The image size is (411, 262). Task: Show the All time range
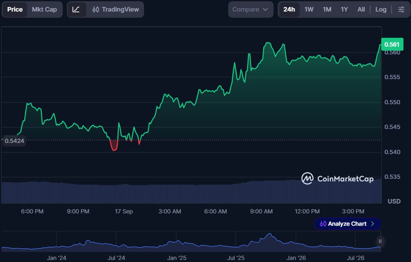[361, 9]
